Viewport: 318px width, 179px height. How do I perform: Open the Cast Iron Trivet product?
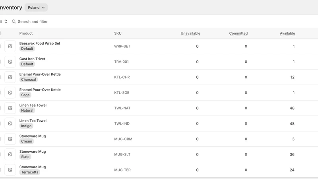(32, 58)
